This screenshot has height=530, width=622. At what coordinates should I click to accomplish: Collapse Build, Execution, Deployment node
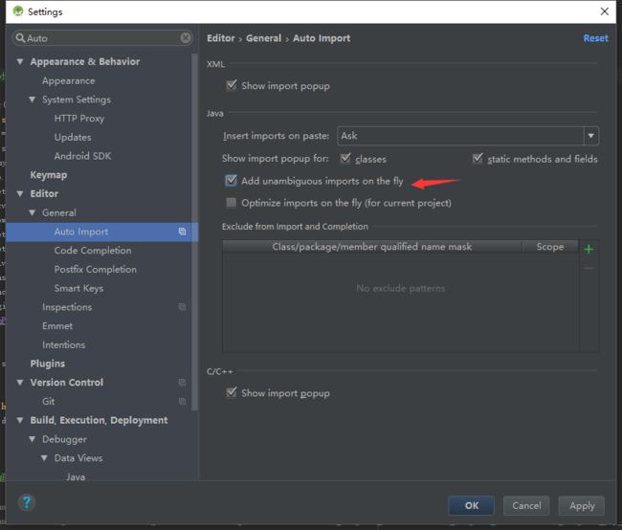(x=20, y=420)
